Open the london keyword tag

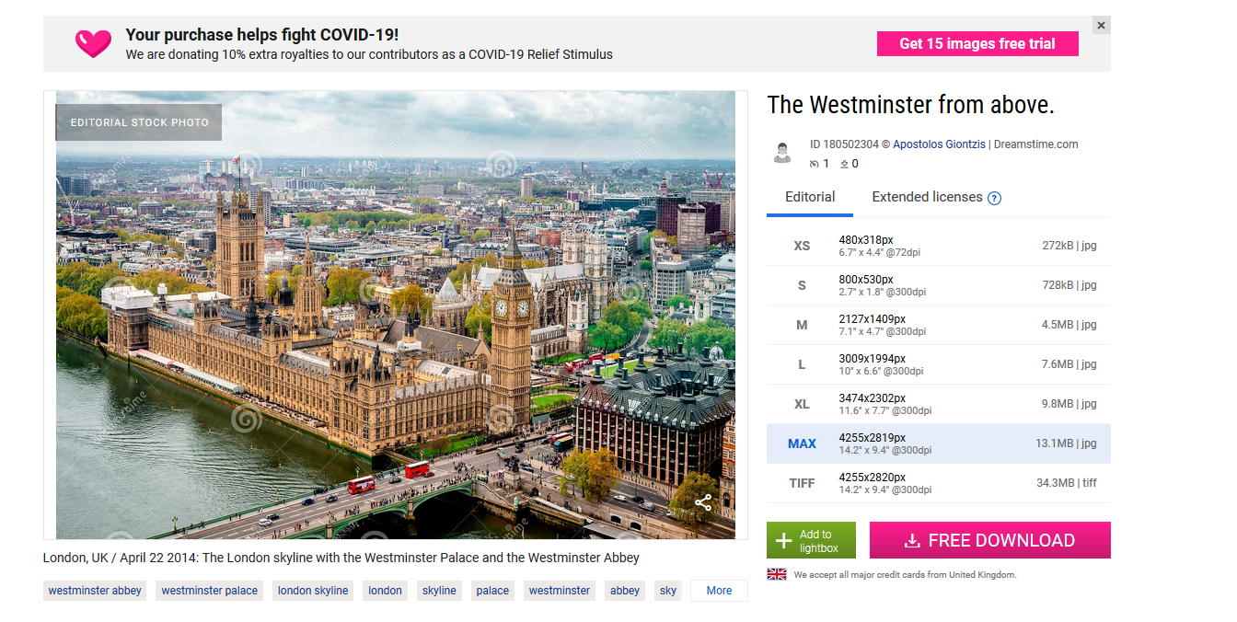tap(385, 591)
